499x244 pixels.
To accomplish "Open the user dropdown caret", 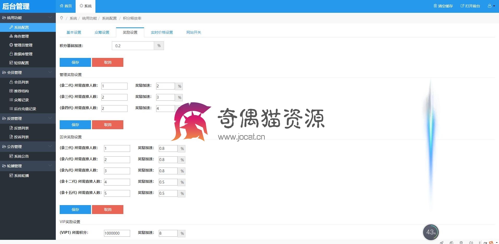I will click(494, 6).
